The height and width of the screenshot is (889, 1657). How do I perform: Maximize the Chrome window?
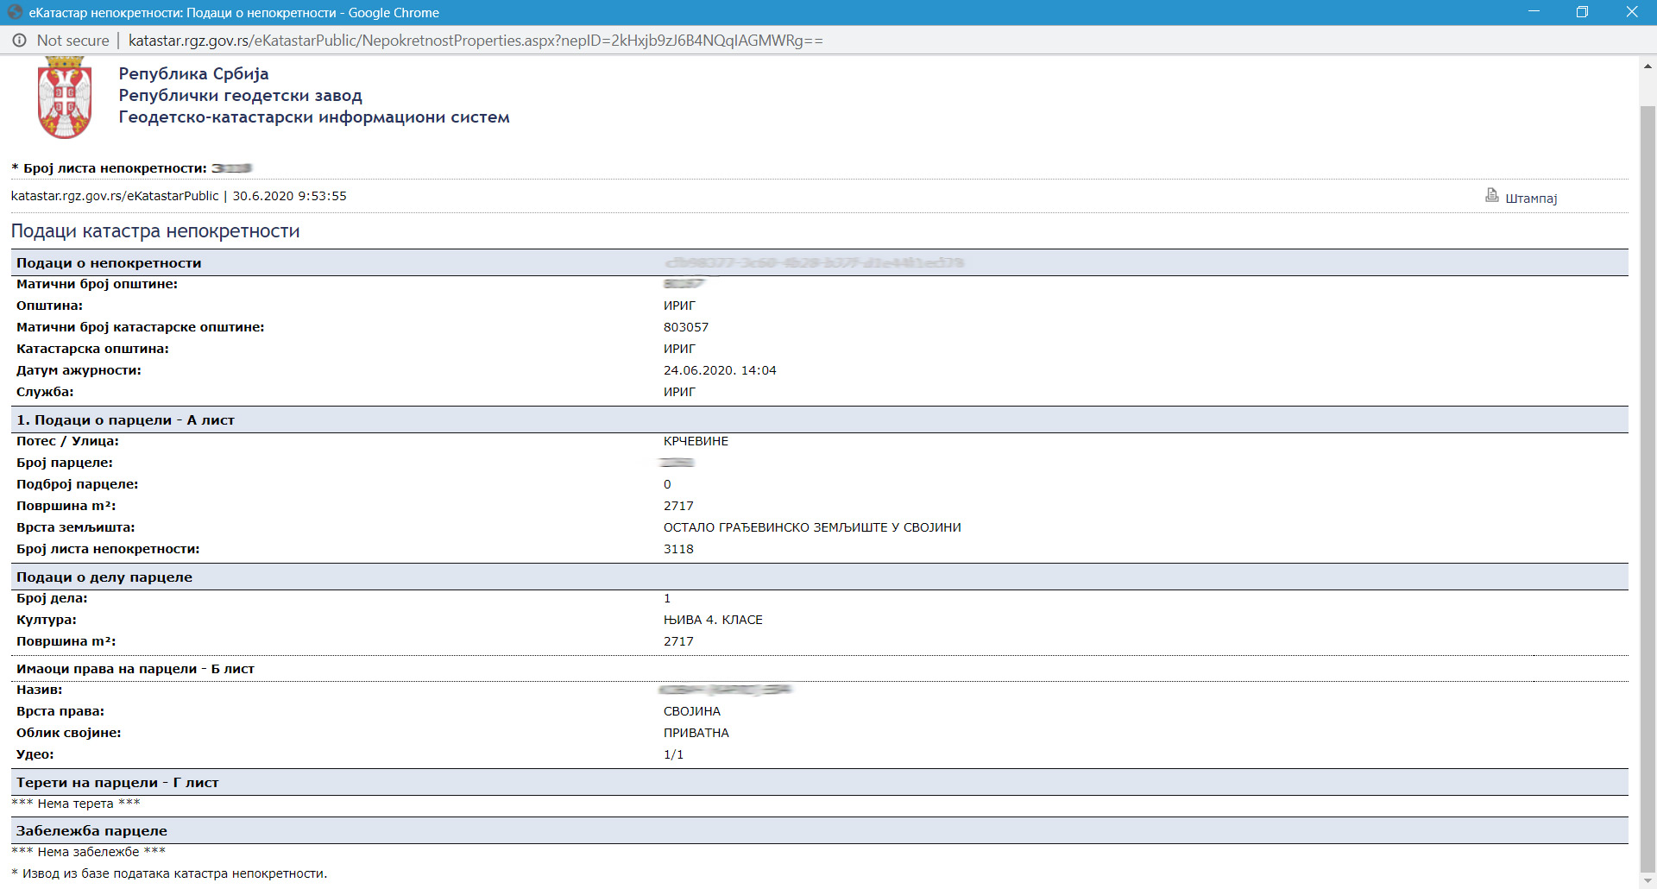tap(1582, 12)
